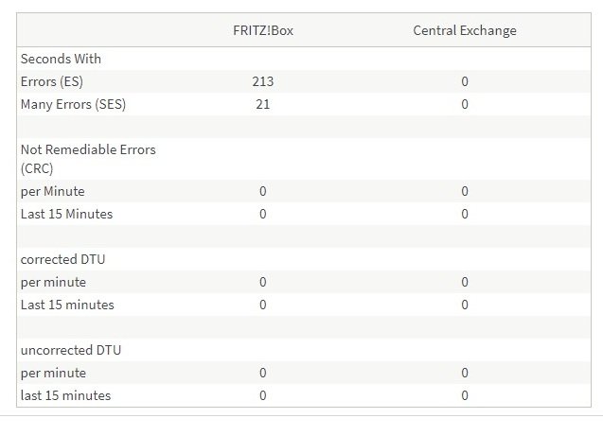The width and height of the screenshot is (603, 436).
Task: Select FRITZ!Box corrected DTU per minute value
Action: [263, 282]
